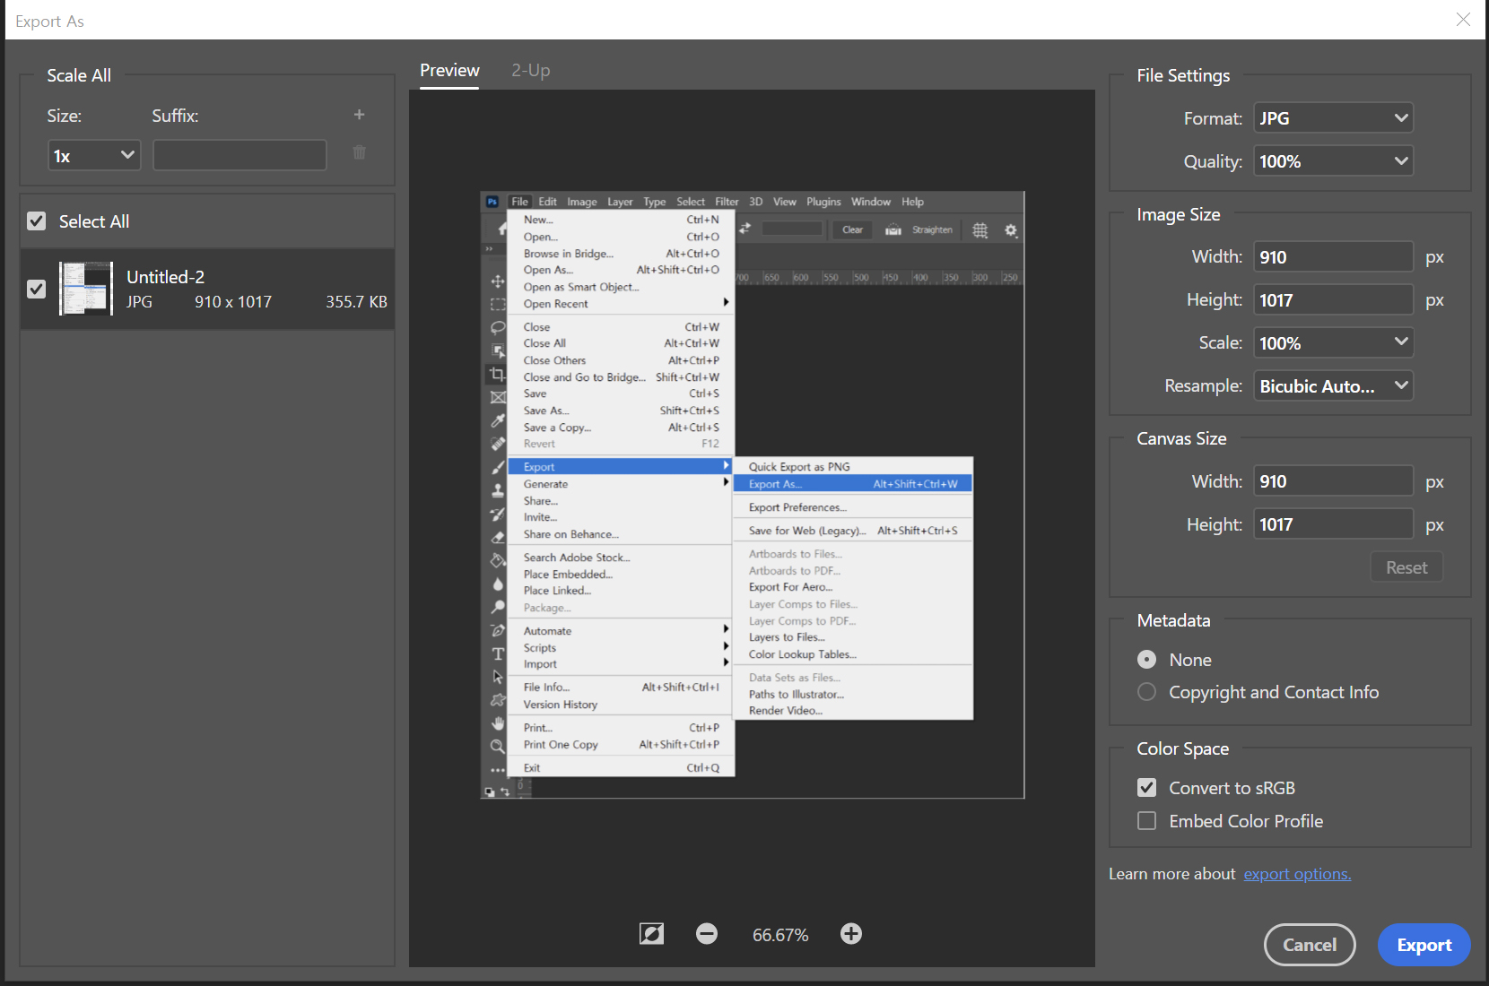Click the Canvas Size Width field
Screen dimensions: 1489x986
[x=1333, y=481]
